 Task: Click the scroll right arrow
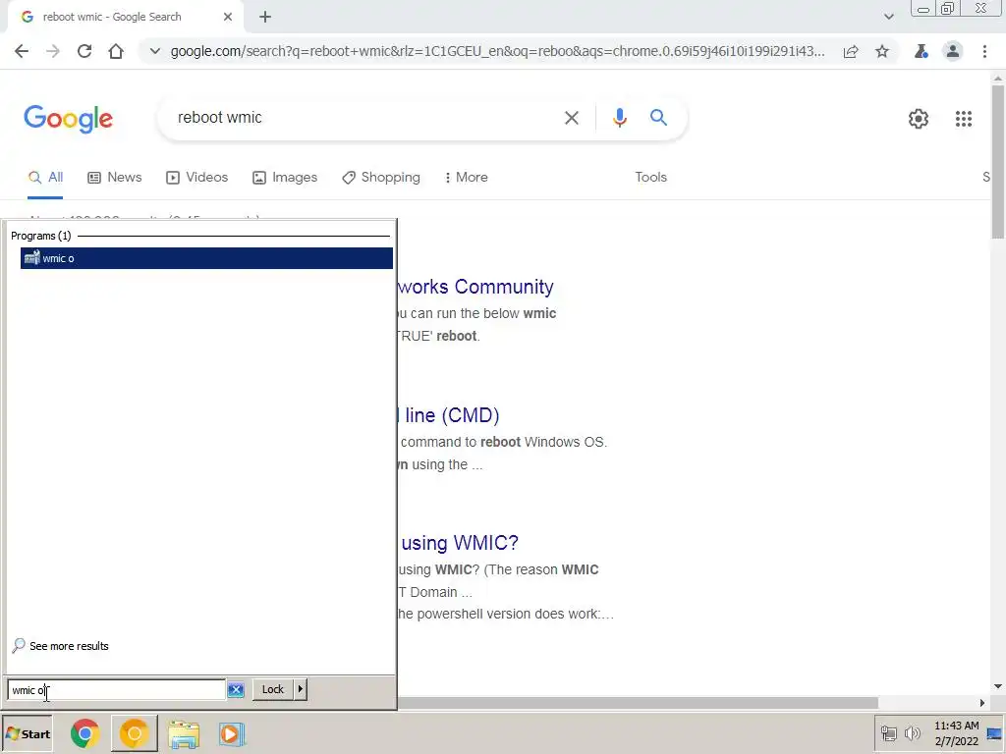point(982,703)
